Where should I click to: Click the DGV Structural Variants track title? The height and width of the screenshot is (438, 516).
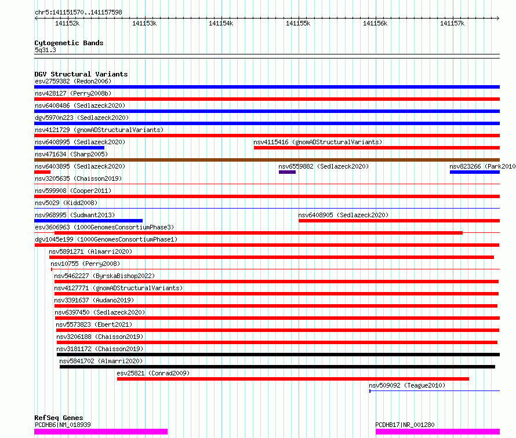tap(81, 74)
